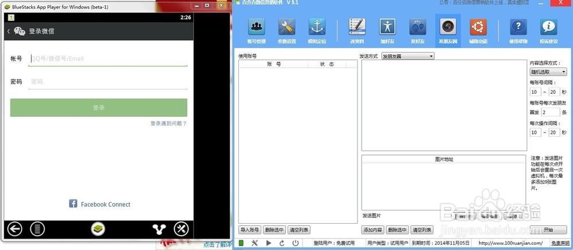Image resolution: width=573 pixels, height=250 pixels.
Task: Click 开始 start button
Action: coord(548,230)
